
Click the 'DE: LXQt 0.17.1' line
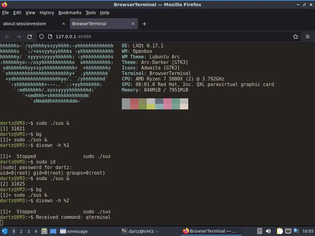point(142,46)
